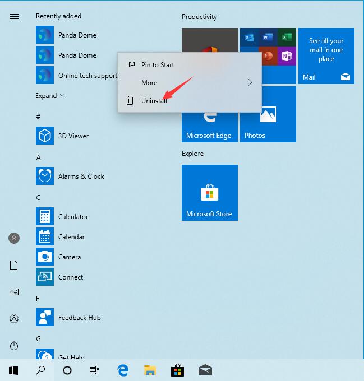Open the More submenu entry
The image size is (364, 381).
tap(190, 82)
